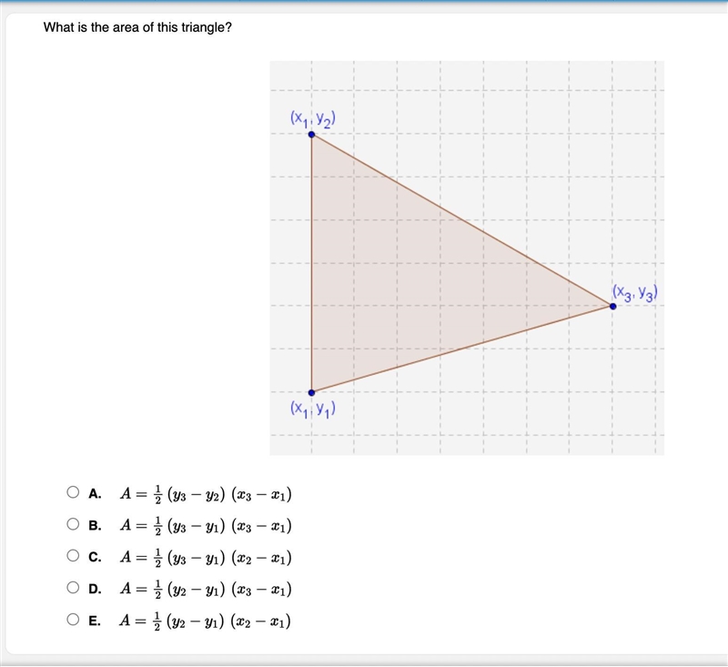The width and height of the screenshot is (728, 667).
Task: Click the bold letter label 'E.'
Action: (95, 622)
